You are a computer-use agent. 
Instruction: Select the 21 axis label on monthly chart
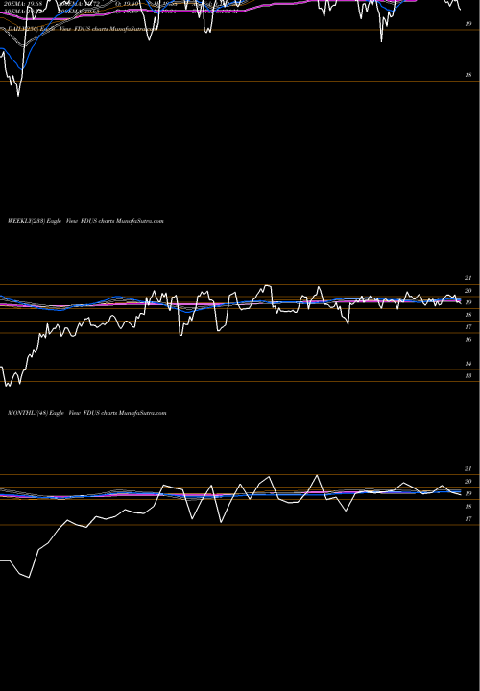click(x=468, y=469)
